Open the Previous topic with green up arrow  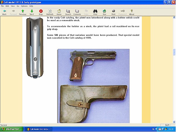[23, 12]
